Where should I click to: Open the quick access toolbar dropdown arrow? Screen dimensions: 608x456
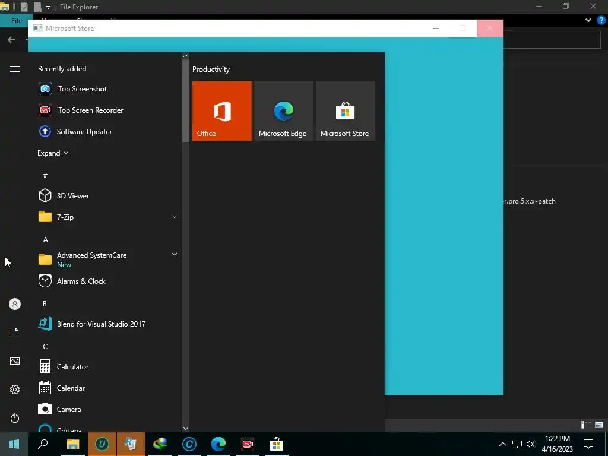(x=48, y=7)
